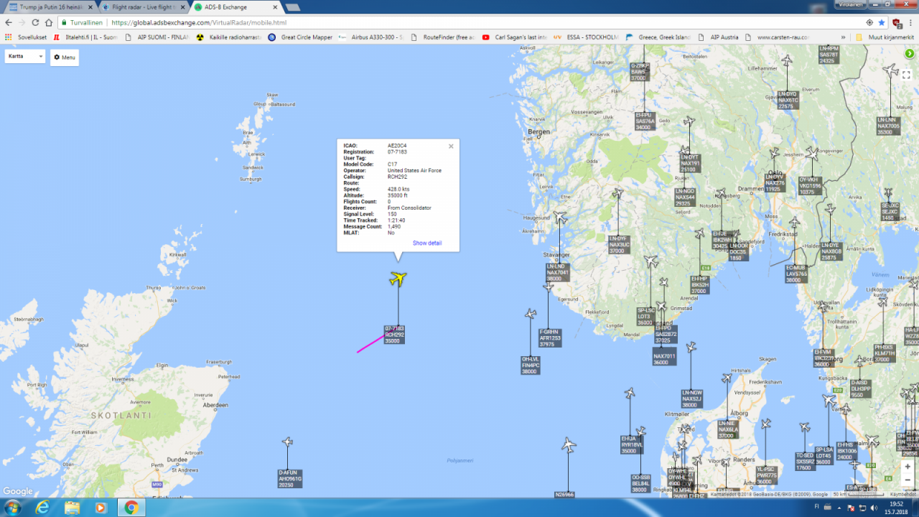Click the Chrome taskbar icon

[x=131, y=507]
